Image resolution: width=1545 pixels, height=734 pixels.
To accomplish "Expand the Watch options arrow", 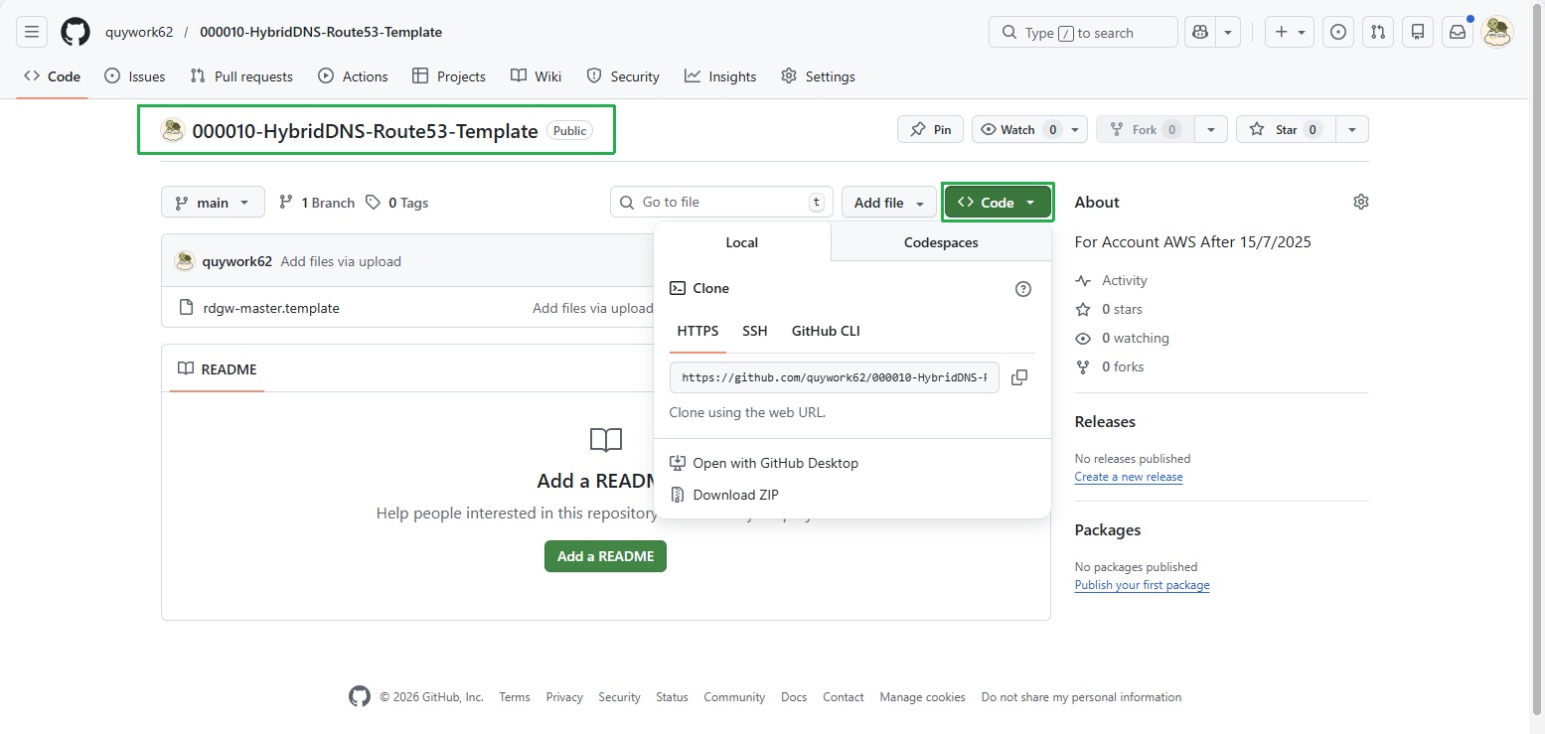I will [x=1073, y=129].
